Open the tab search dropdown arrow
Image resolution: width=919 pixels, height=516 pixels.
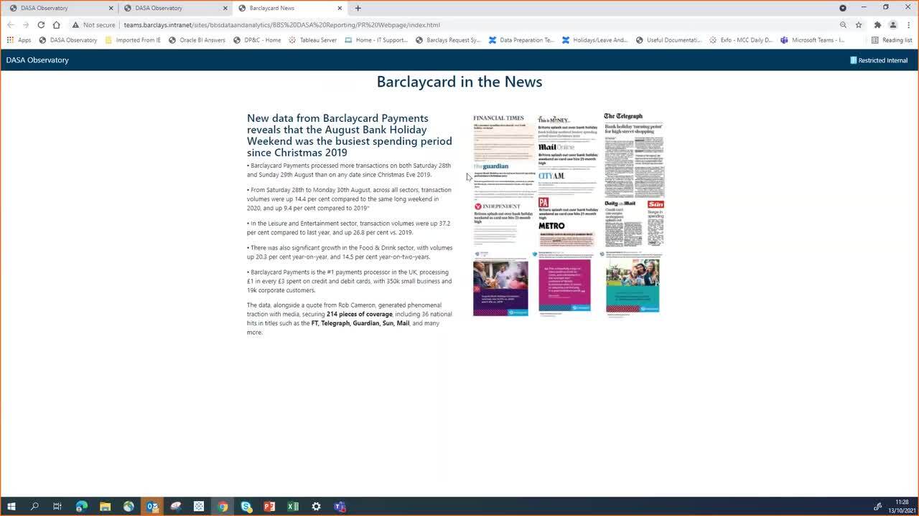pos(843,8)
